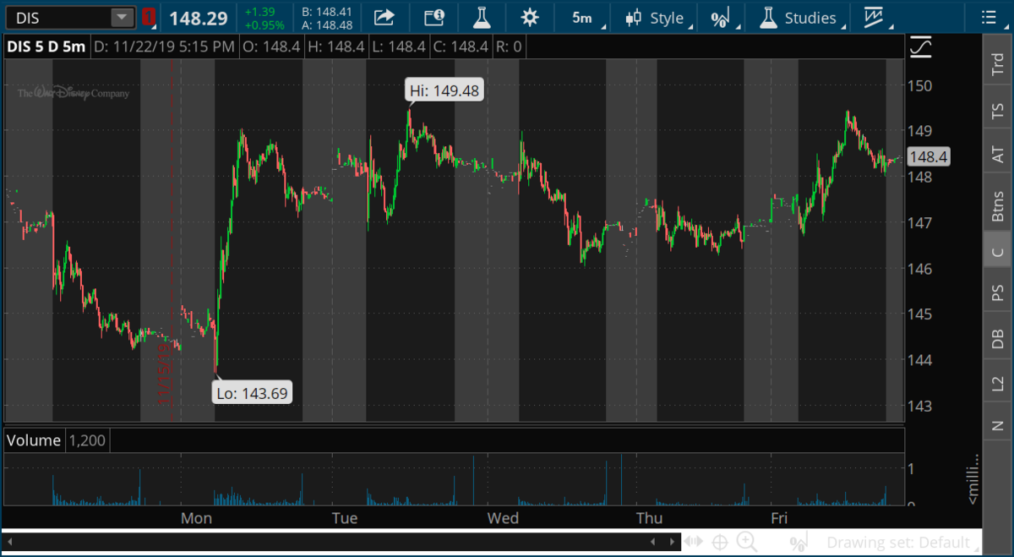Click the Volume study label
Viewport: 1014px width, 557px height.
[x=34, y=440]
